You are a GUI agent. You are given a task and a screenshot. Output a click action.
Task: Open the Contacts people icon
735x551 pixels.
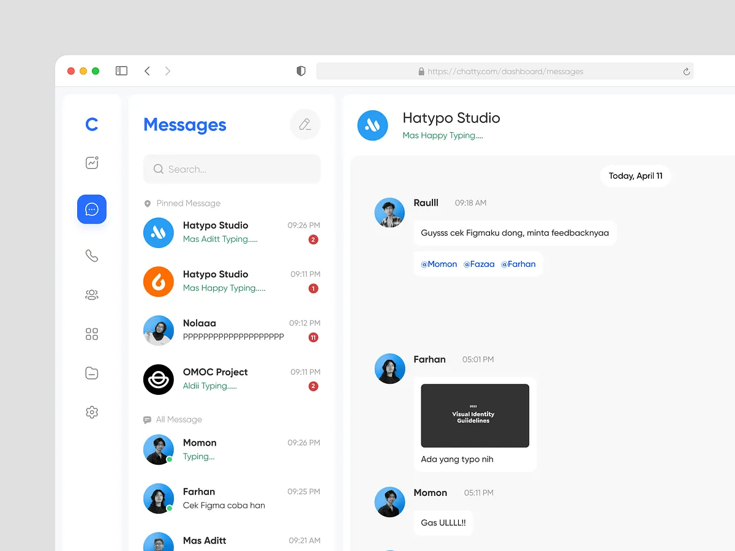point(91,294)
